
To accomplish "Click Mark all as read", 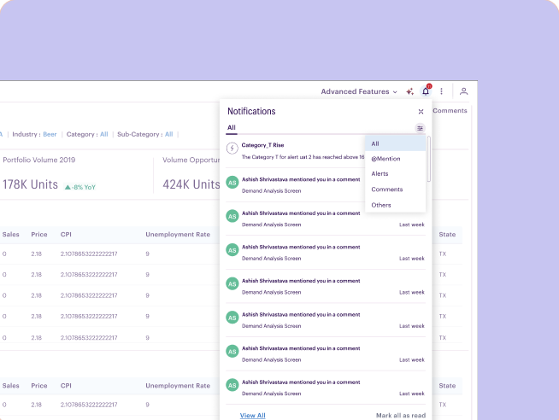I will (401, 416).
